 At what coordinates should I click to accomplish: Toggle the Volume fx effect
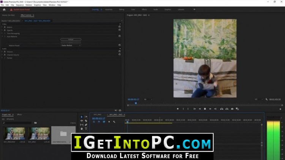click(x=4, y=51)
